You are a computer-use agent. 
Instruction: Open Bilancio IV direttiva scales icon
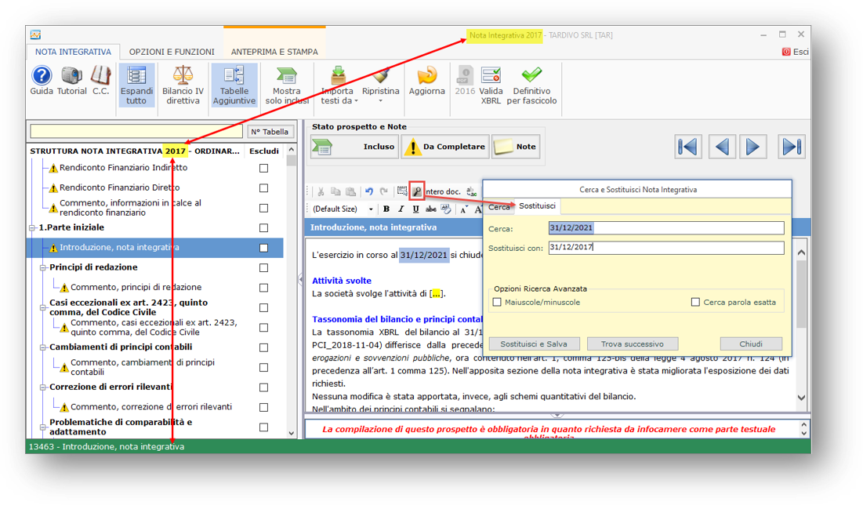point(183,75)
